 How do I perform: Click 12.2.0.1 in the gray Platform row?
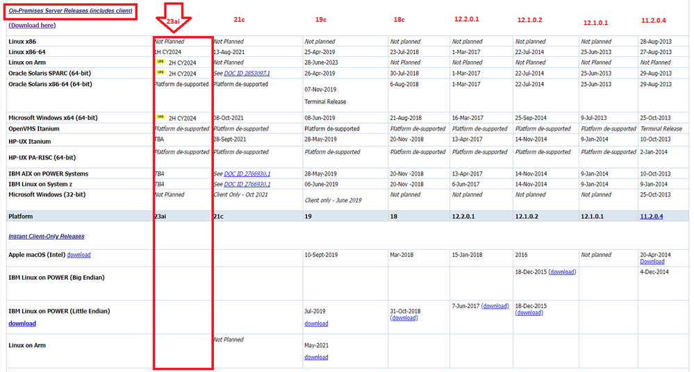pyautogui.click(x=463, y=217)
